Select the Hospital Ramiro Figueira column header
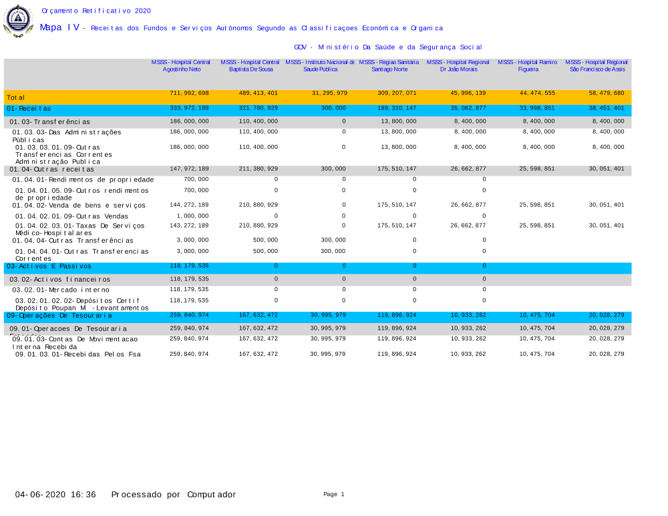The image size is (668, 516). pyautogui.click(x=528, y=65)
